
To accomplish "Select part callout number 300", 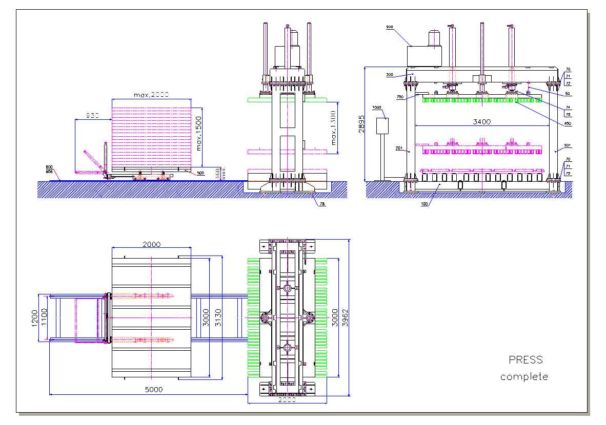I will pyautogui.click(x=390, y=75).
